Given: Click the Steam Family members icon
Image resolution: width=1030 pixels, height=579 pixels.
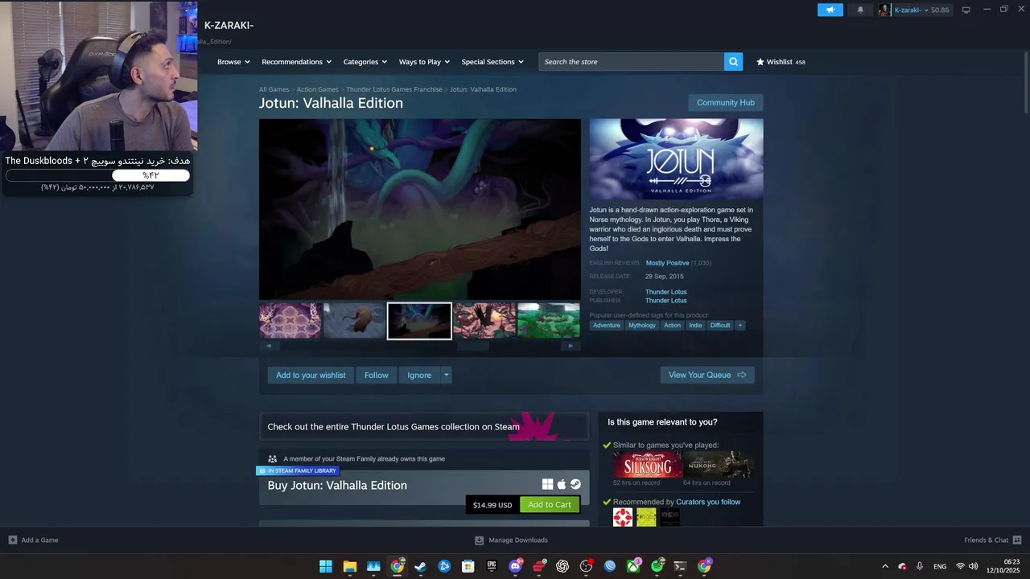Looking at the screenshot, I should (272, 458).
